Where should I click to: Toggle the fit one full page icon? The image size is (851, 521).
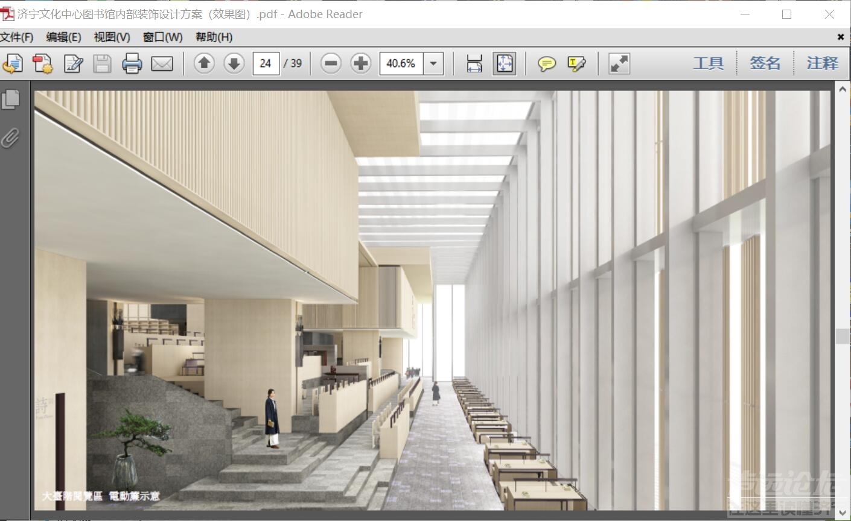[x=504, y=63]
